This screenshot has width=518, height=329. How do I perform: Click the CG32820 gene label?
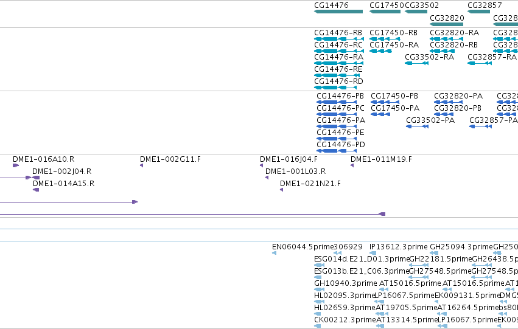447,18
